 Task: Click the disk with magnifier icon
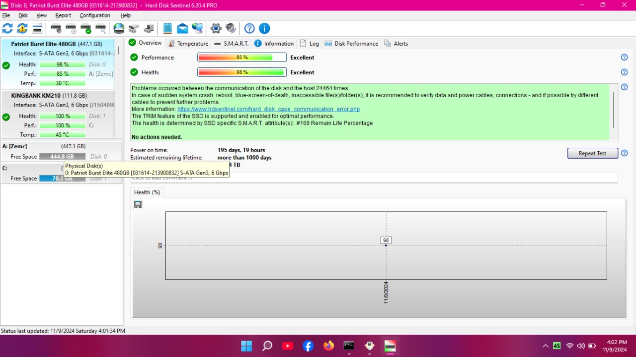(101, 28)
